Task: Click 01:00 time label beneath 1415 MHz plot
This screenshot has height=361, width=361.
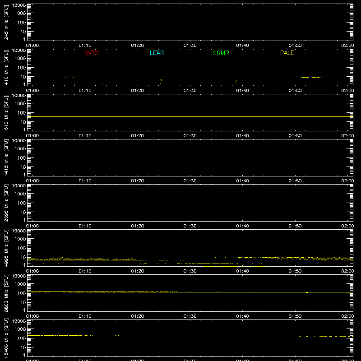Action: (32, 181)
